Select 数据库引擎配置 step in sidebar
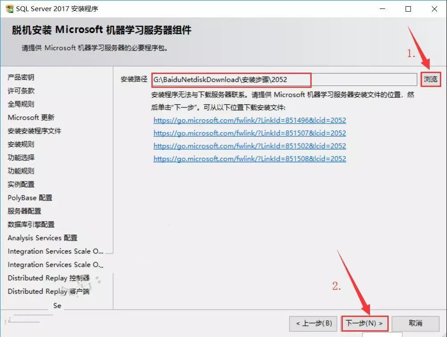 [31, 225]
